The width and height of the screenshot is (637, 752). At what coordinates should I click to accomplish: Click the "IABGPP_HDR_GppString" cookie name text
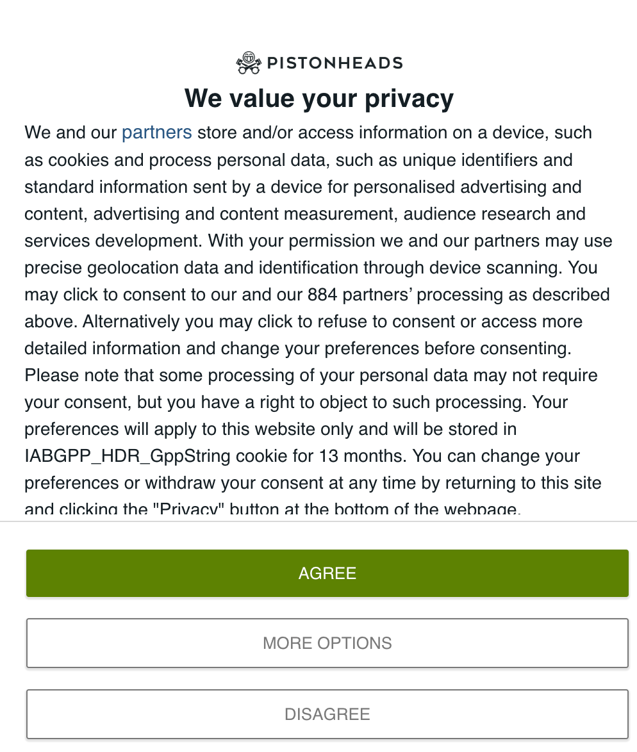128,456
